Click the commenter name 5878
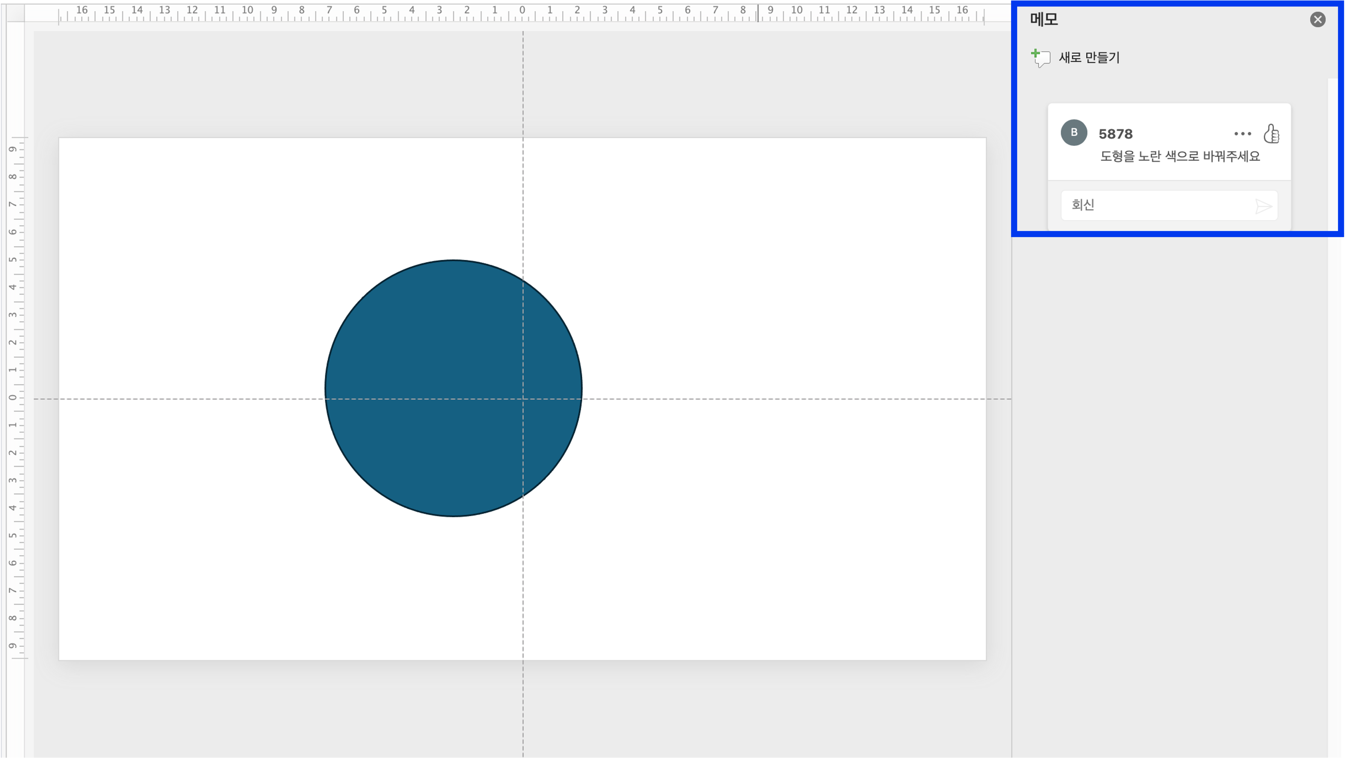This screenshot has width=1345, height=758. [x=1115, y=134]
